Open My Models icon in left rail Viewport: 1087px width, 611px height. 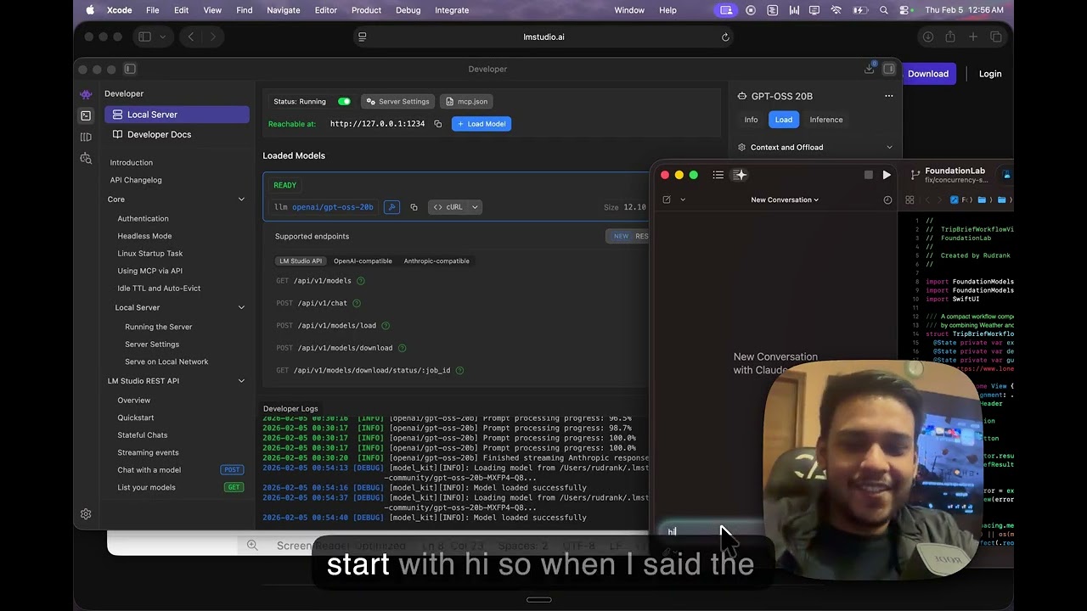click(86, 137)
